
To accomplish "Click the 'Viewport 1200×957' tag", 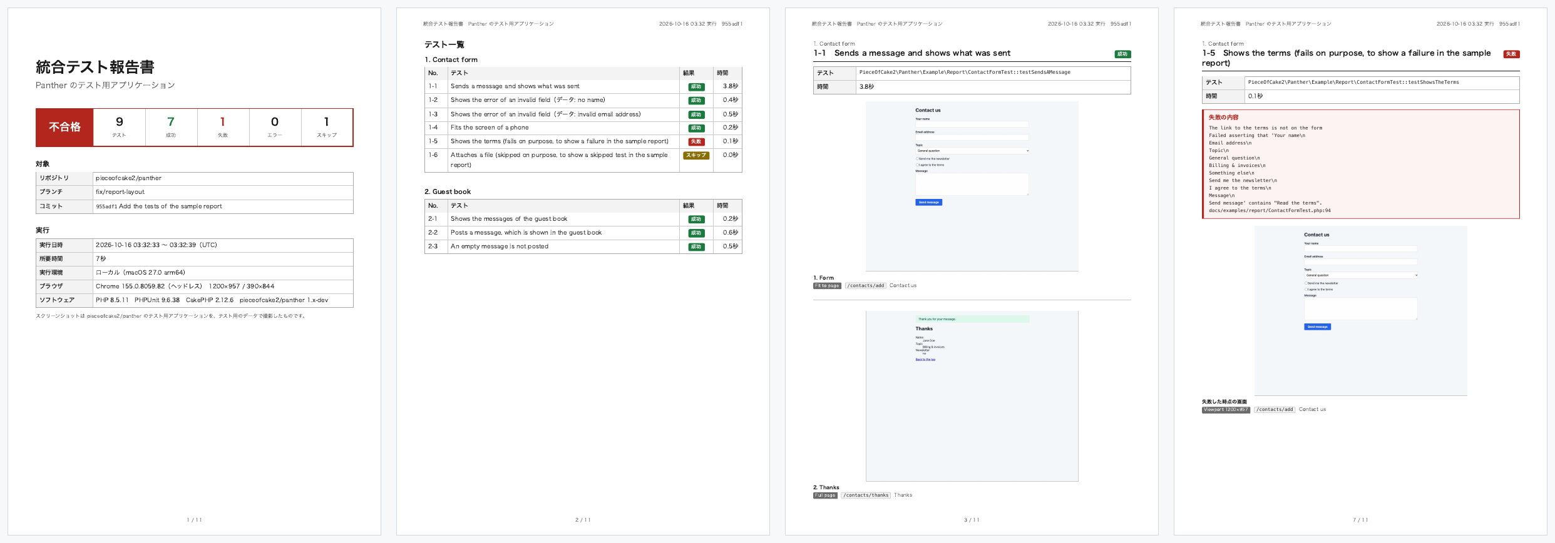I will tap(1226, 410).
